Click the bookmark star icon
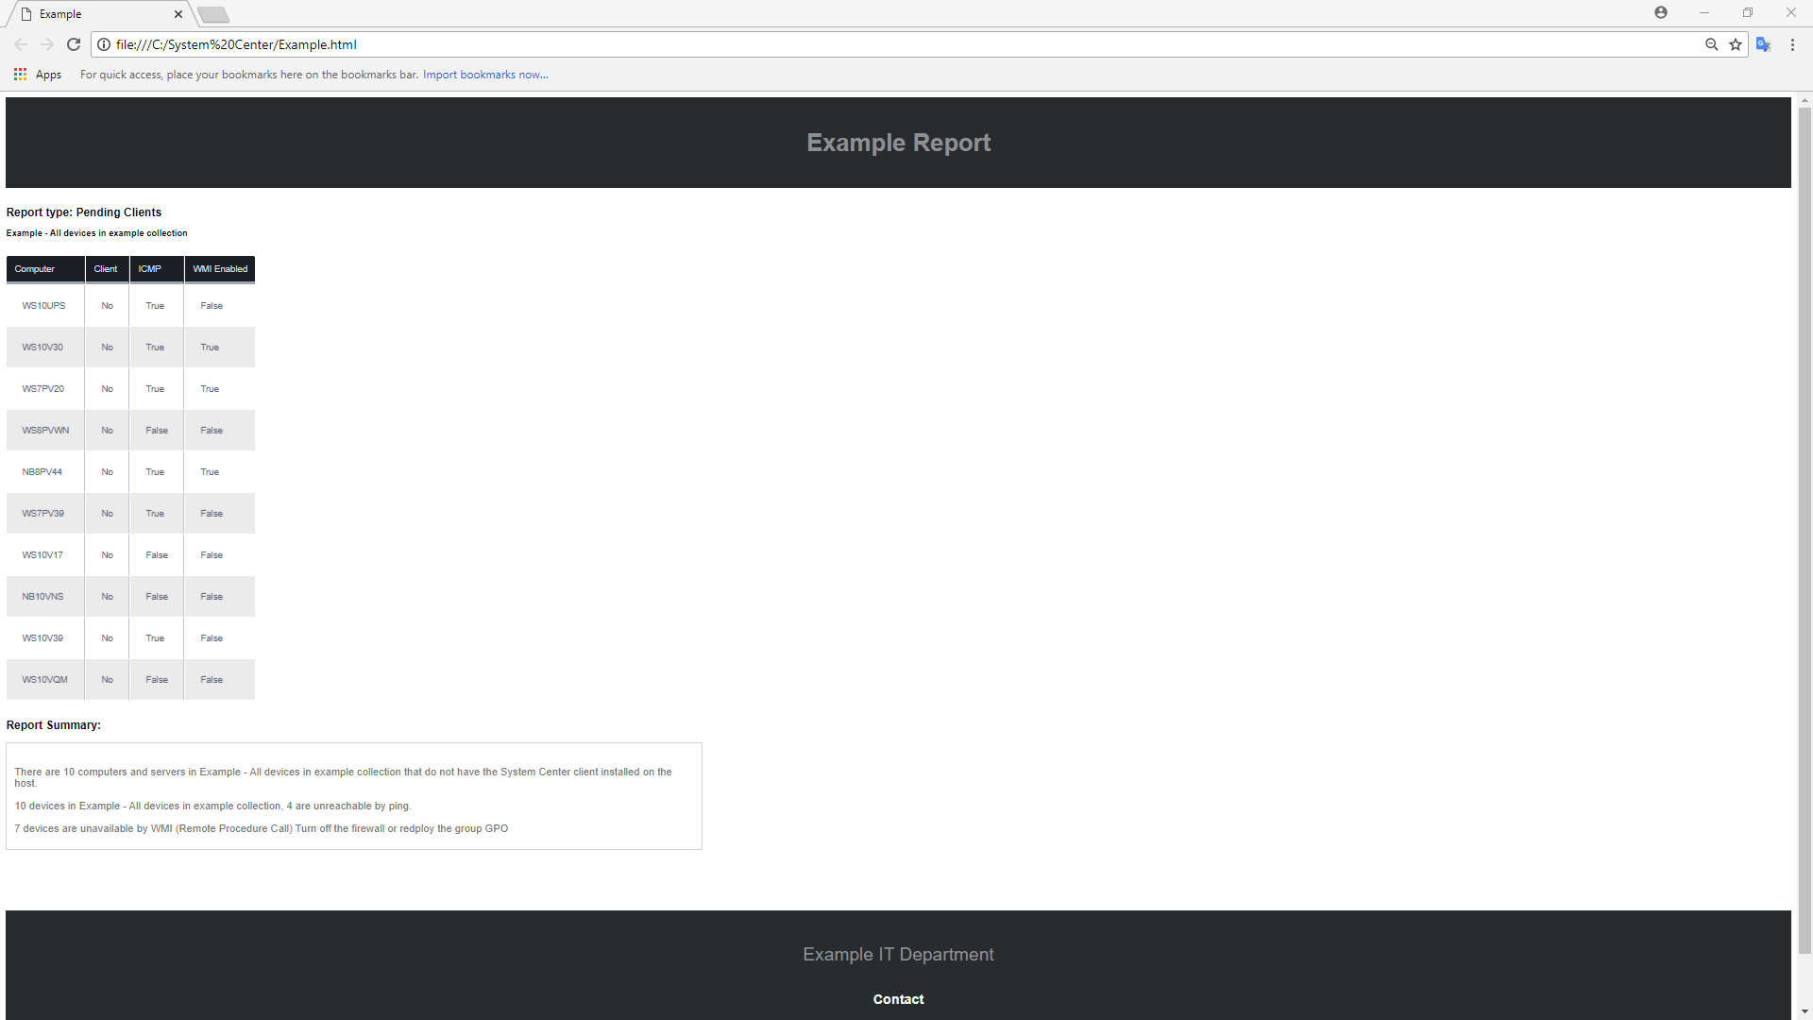This screenshot has height=1020, width=1813. click(x=1736, y=44)
